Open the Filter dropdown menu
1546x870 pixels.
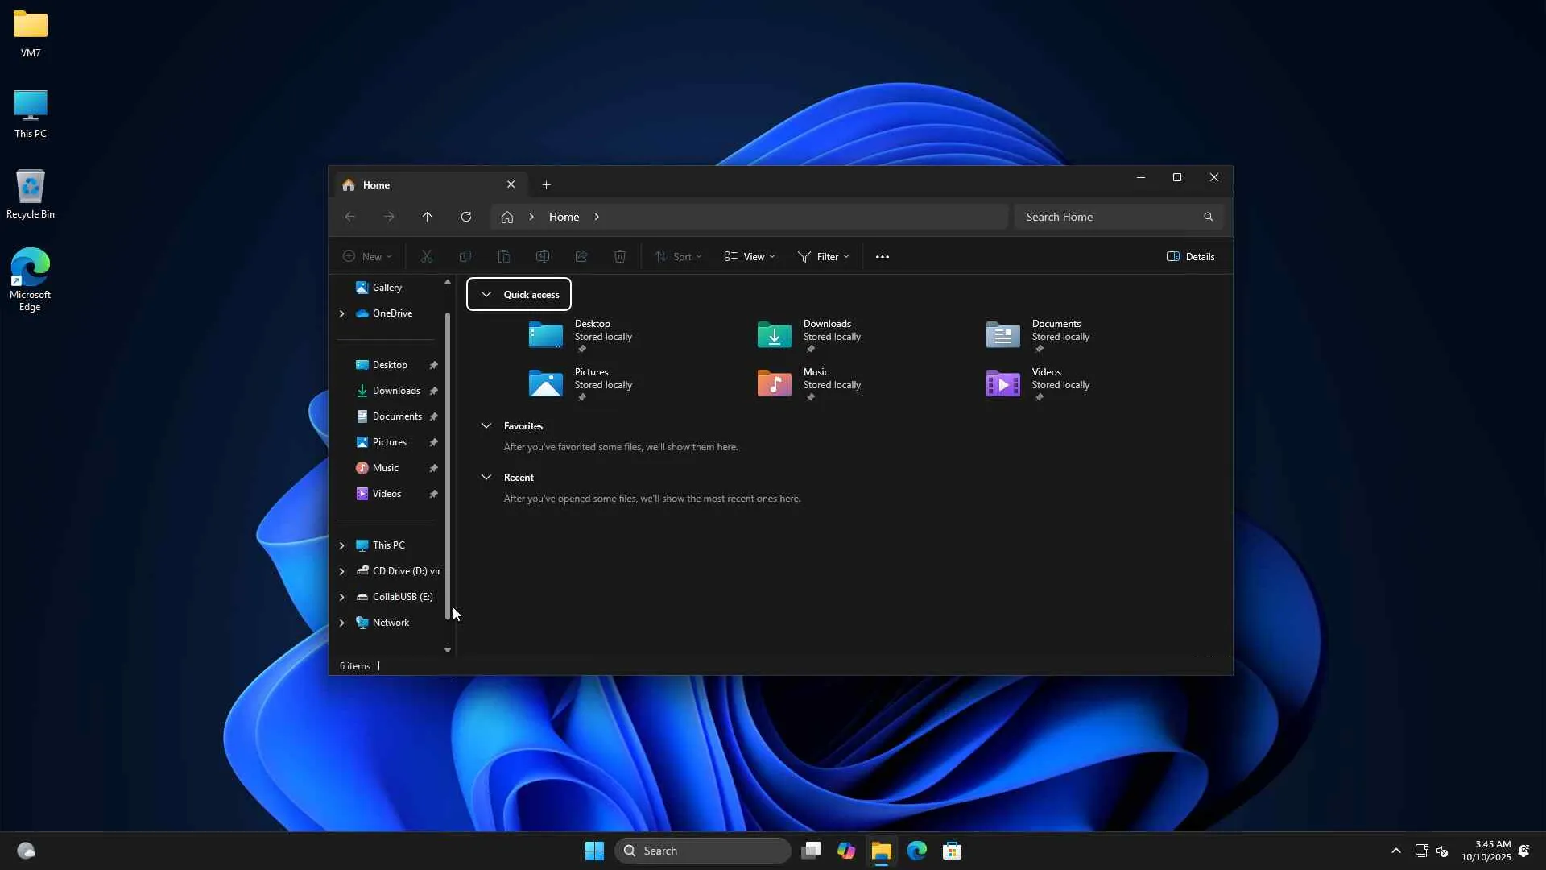(823, 256)
